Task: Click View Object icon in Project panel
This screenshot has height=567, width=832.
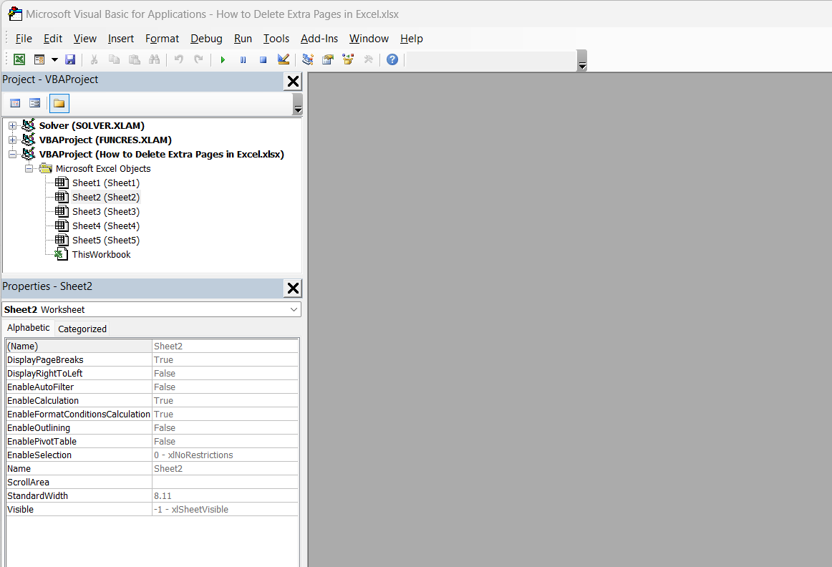Action: point(35,103)
